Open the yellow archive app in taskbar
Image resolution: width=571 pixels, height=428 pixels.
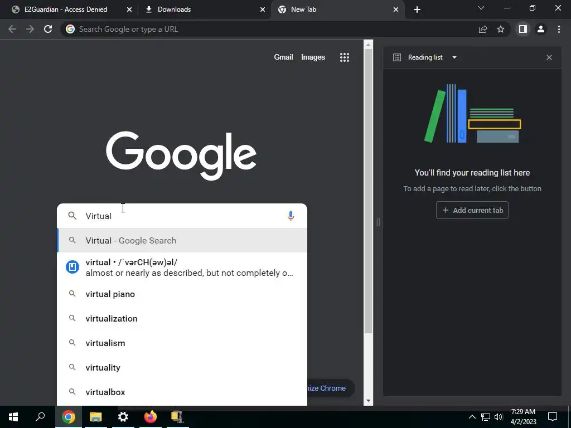coord(177,417)
